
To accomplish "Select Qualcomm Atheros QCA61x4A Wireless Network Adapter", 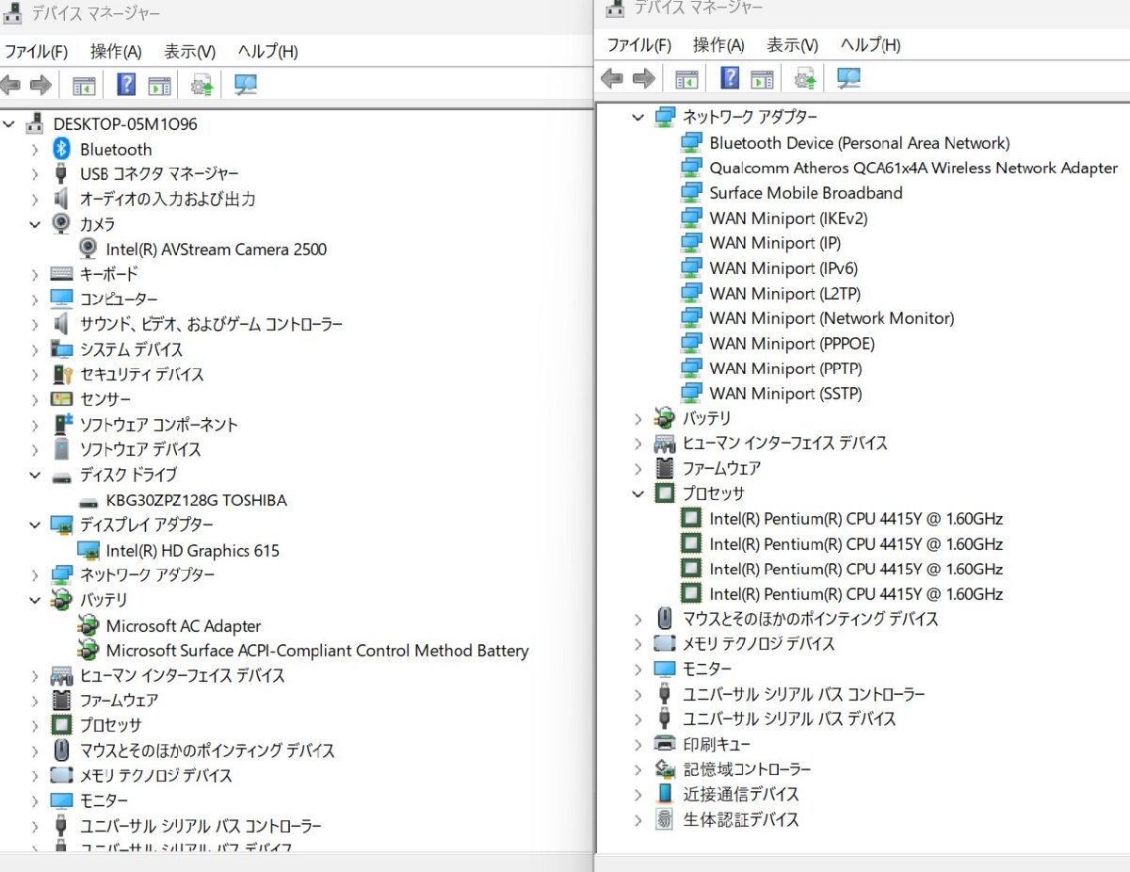I will tap(912, 168).
